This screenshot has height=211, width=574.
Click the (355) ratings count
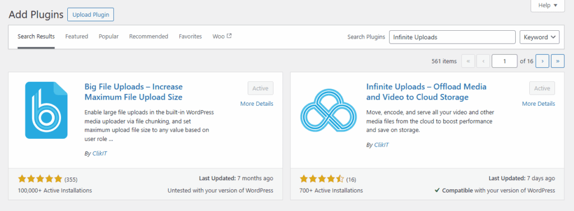(x=71, y=180)
